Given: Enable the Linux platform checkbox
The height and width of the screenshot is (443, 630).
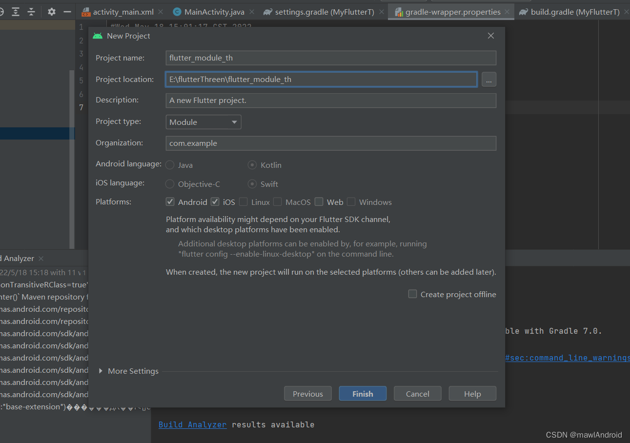Looking at the screenshot, I should click(x=244, y=201).
